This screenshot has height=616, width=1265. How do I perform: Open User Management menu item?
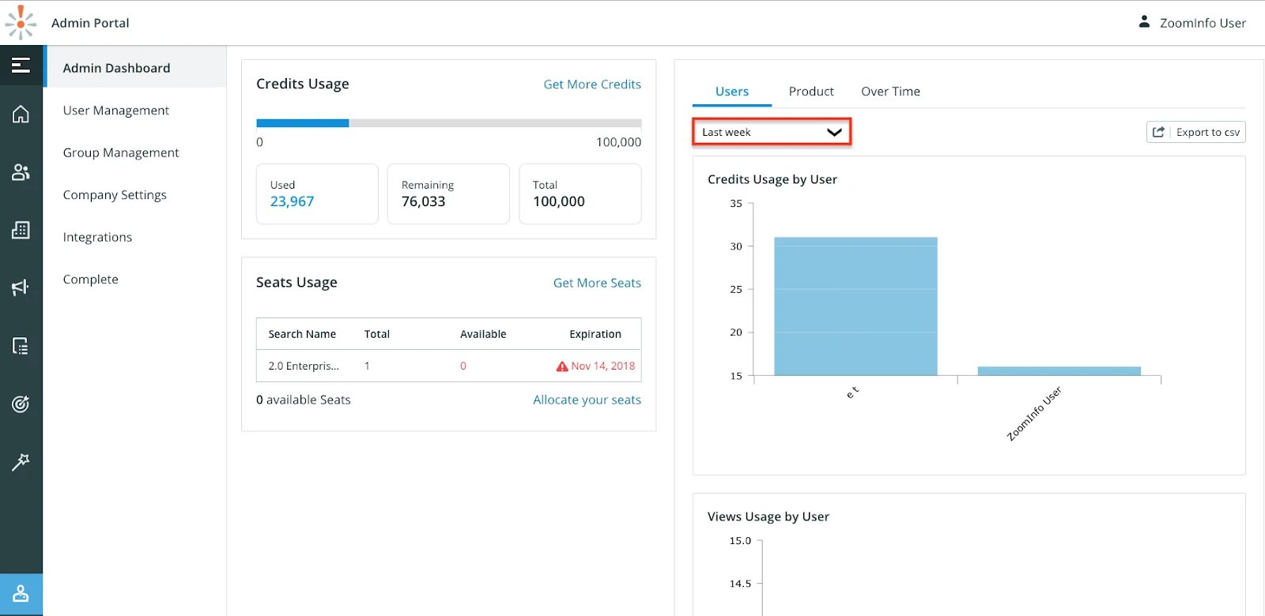pyautogui.click(x=116, y=111)
